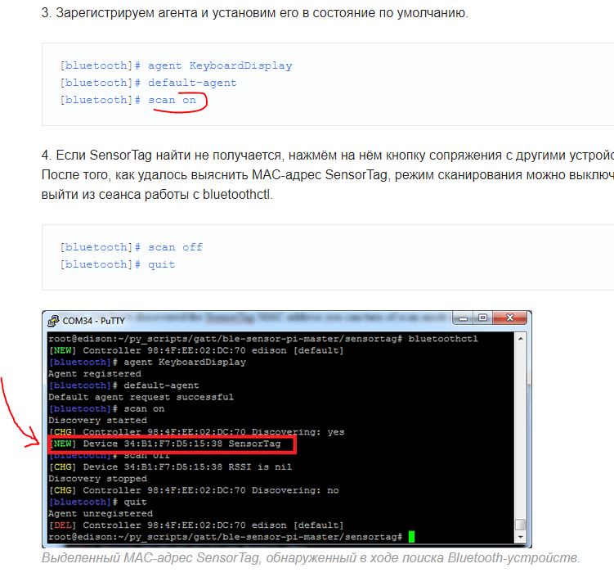Click the 'agent KeyboardDisplay' code line
Image resolution: width=614 pixels, height=586 pixels.
point(177,65)
